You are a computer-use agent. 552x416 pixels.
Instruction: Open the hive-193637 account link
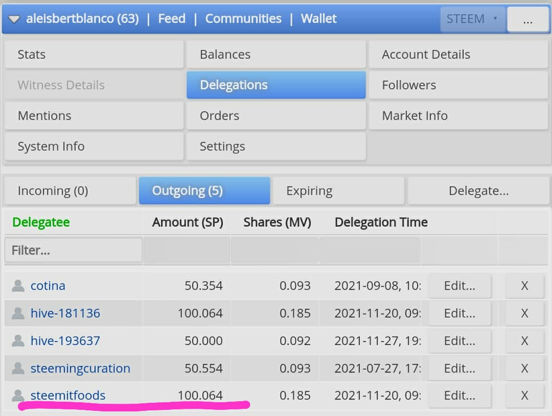[x=65, y=341]
